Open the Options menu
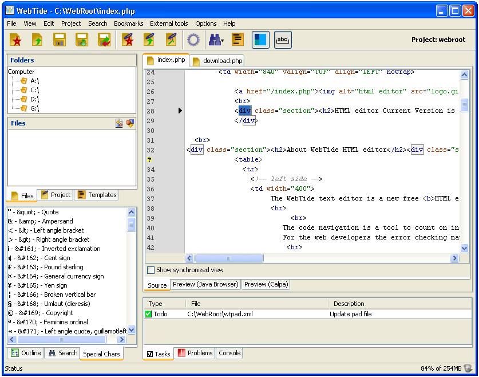Viewport: 479px width, 377px height. 206,23
